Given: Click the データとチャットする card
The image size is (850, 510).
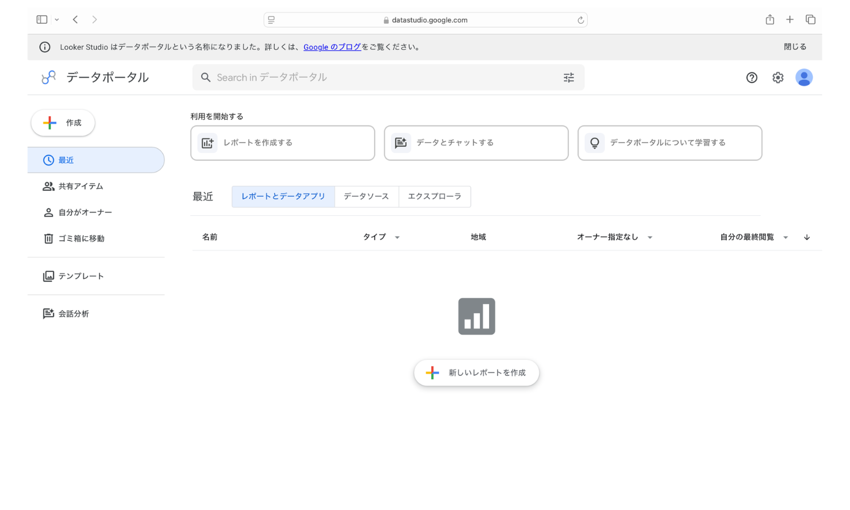Looking at the screenshot, I should pyautogui.click(x=476, y=143).
